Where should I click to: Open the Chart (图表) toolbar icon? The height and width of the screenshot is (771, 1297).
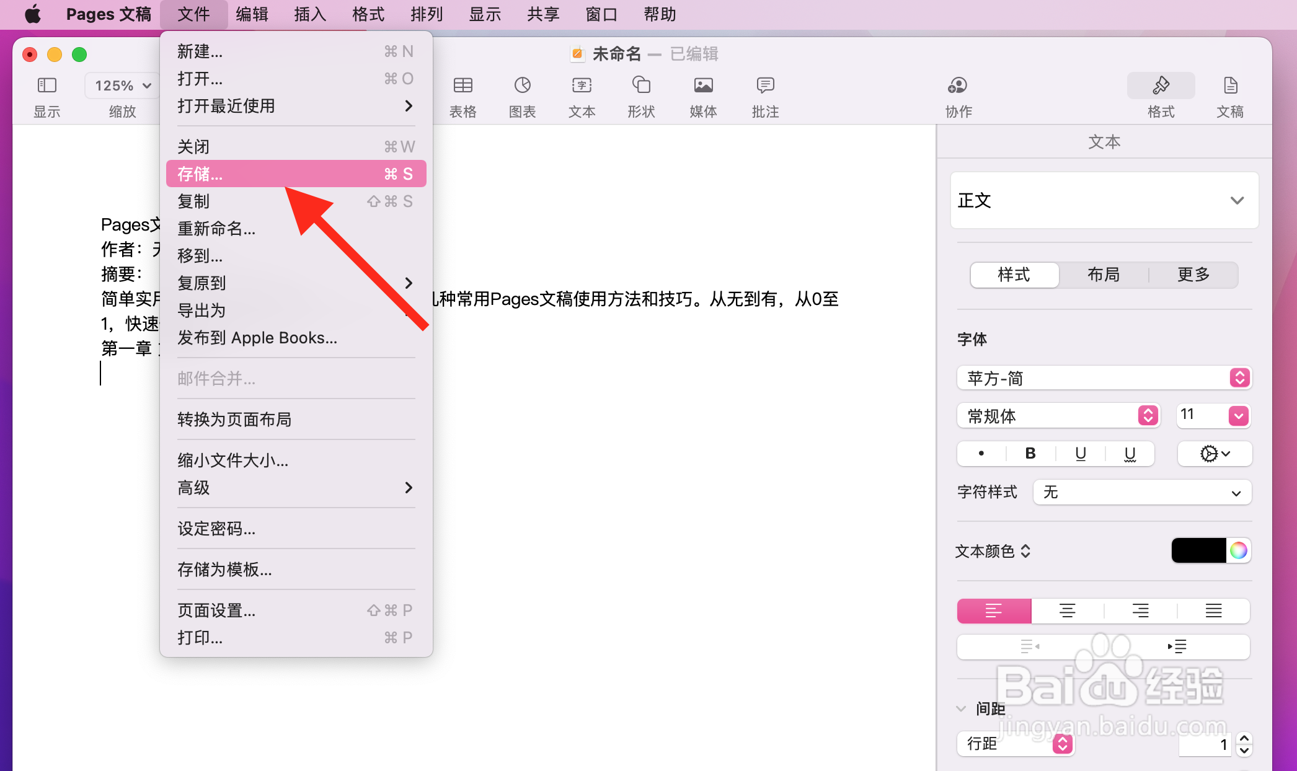tap(522, 85)
